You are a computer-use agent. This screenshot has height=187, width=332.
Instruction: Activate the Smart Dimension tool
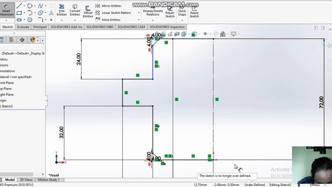(7, 10)
